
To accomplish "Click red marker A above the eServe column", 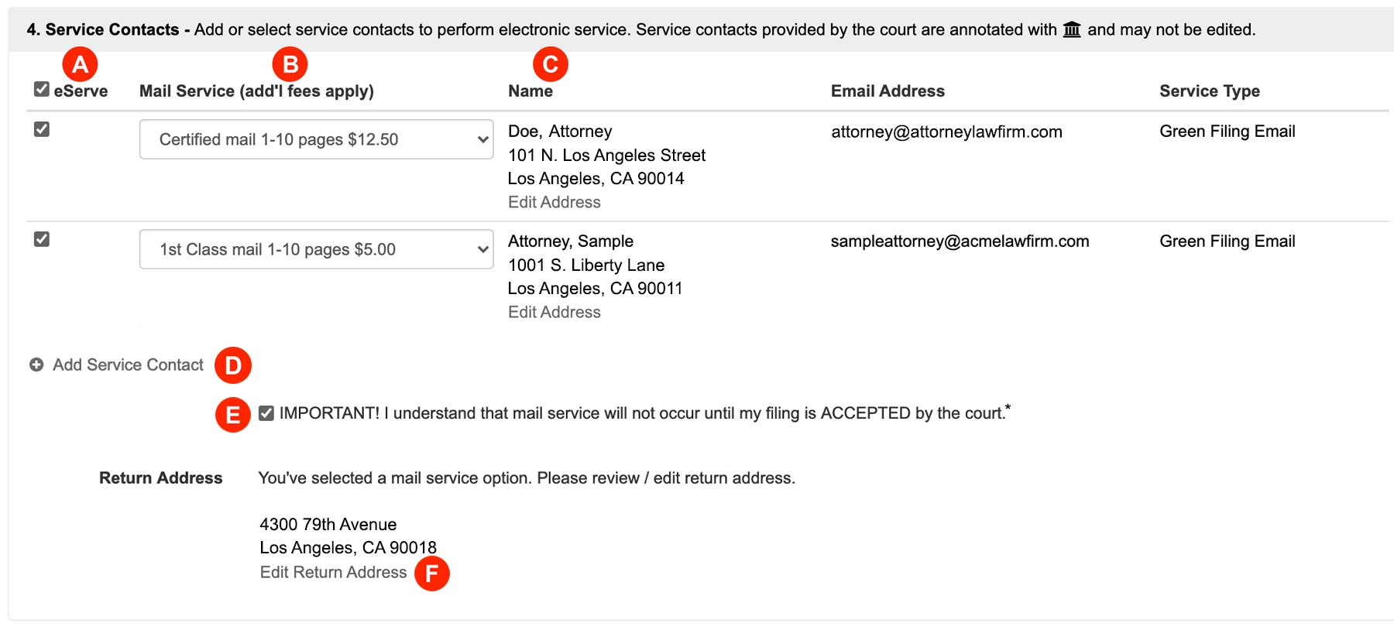I will 80,63.
